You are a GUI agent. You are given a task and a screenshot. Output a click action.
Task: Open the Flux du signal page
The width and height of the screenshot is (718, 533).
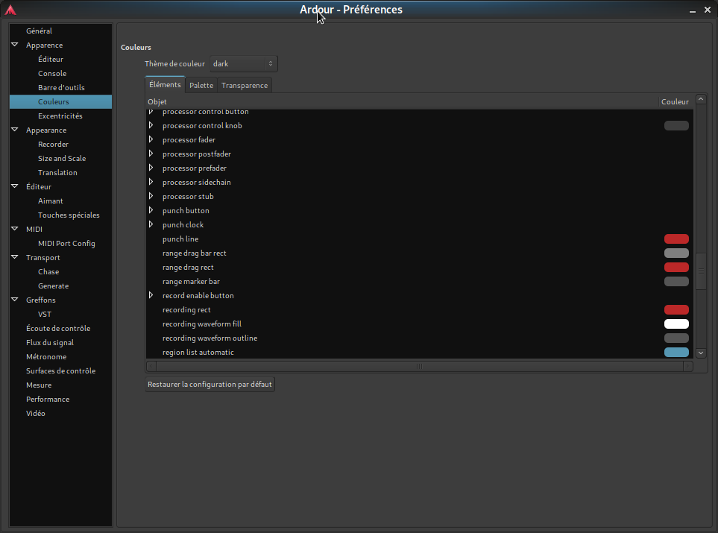pyautogui.click(x=50, y=342)
